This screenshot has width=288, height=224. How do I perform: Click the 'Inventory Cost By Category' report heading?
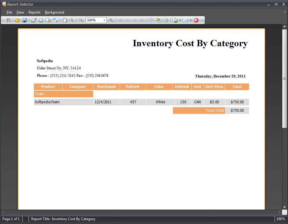pos(190,44)
